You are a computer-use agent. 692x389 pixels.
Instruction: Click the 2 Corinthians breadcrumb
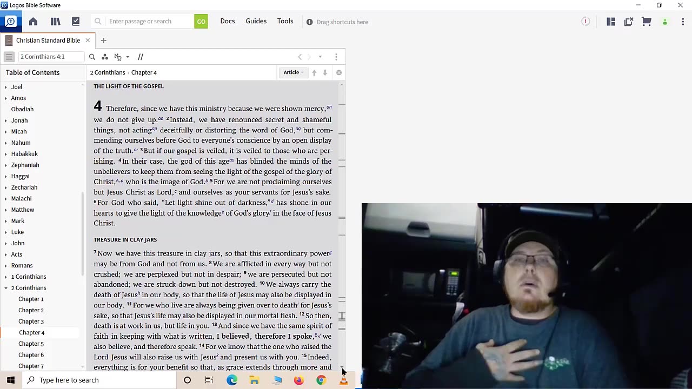[x=108, y=72]
